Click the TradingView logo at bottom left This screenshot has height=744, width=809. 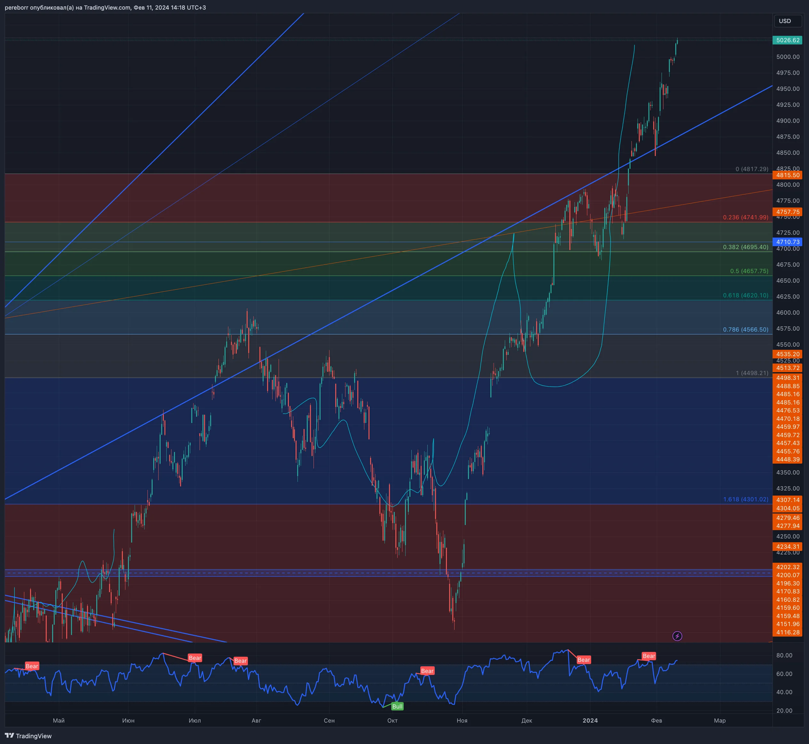click(28, 736)
